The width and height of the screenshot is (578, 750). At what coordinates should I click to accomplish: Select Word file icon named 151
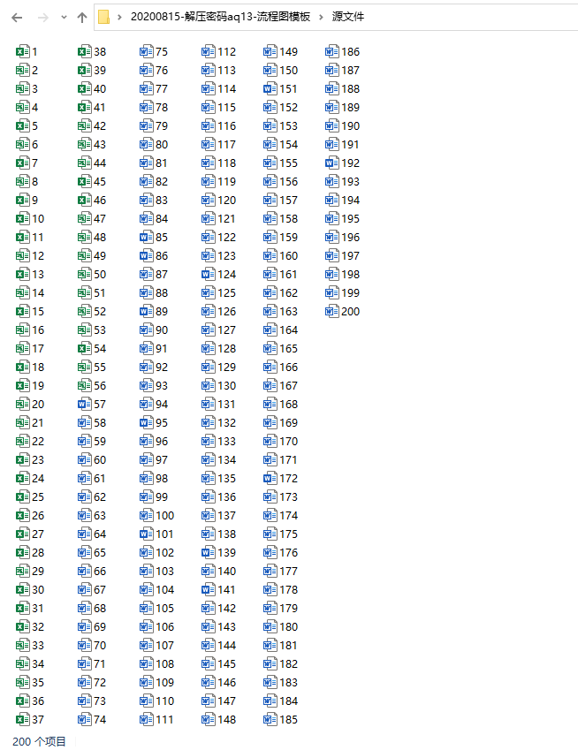pos(270,88)
